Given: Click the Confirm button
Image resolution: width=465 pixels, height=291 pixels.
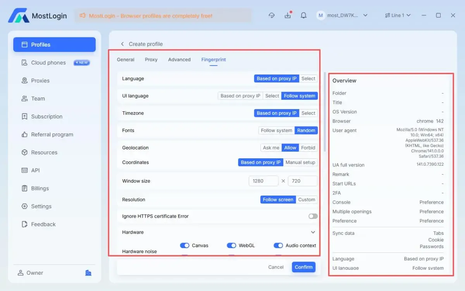Looking at the screenshot, I should [303, 267].
